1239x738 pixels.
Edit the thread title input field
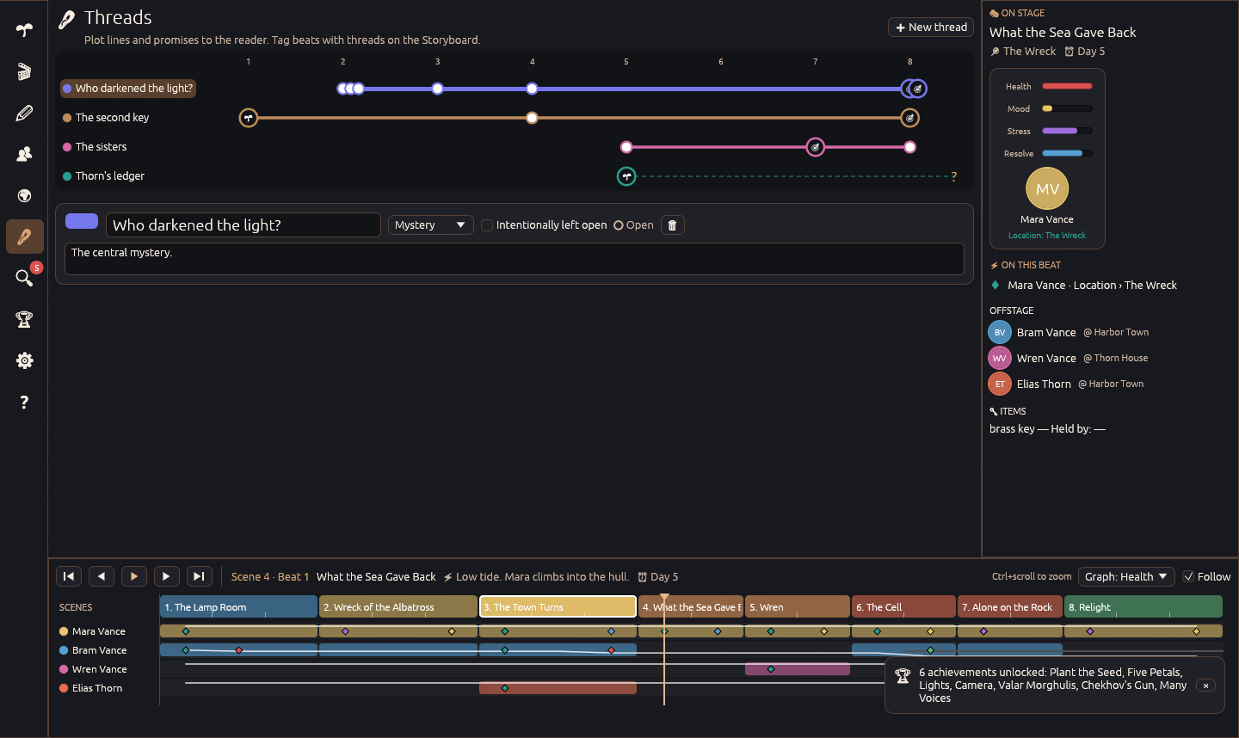coord(243,225)
